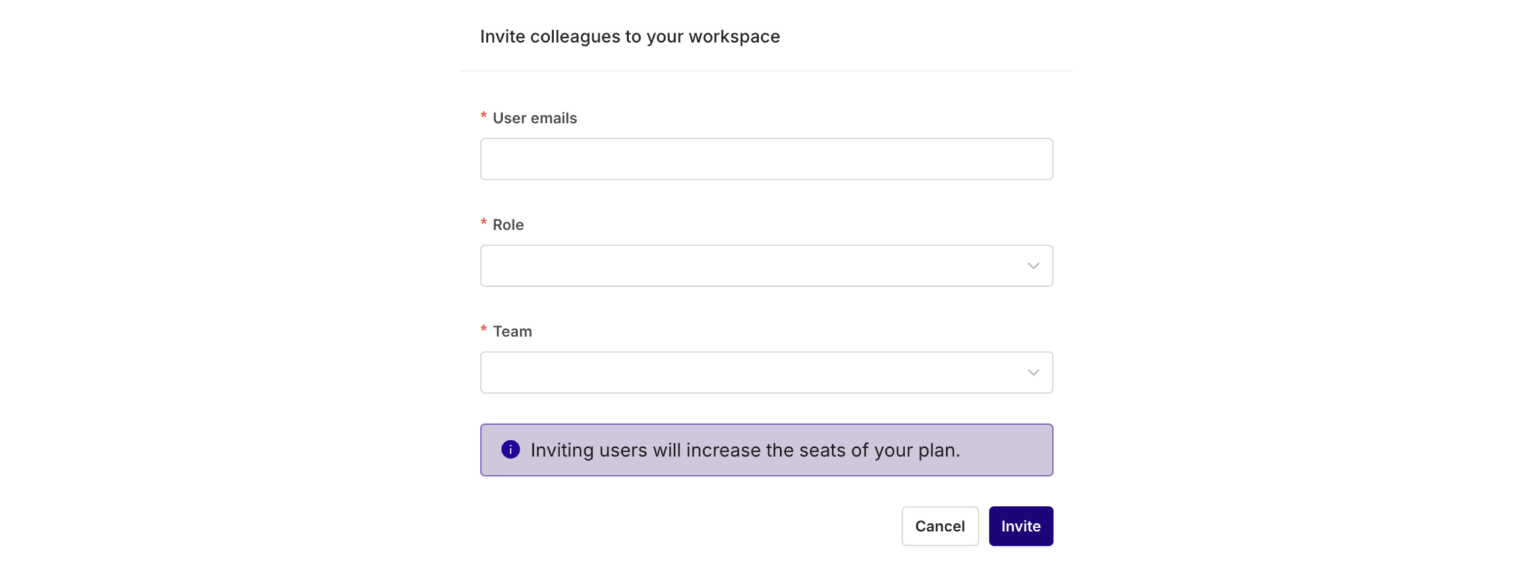Image resolution: width=1536 pixels, height=572 pixels.
Task: Click the User emails input field
Action: pos(766,159)
